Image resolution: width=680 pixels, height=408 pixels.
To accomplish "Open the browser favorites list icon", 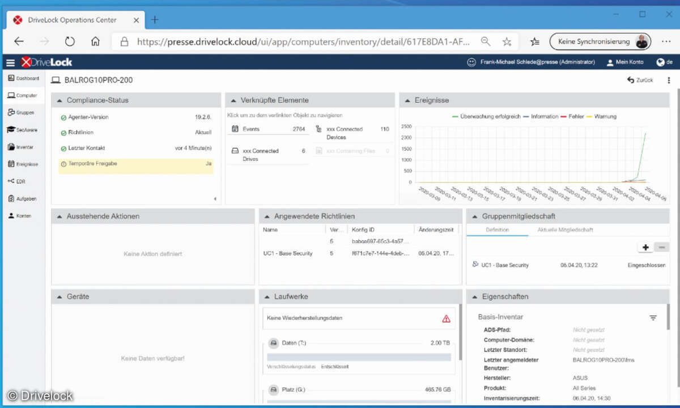I will 534,41.
